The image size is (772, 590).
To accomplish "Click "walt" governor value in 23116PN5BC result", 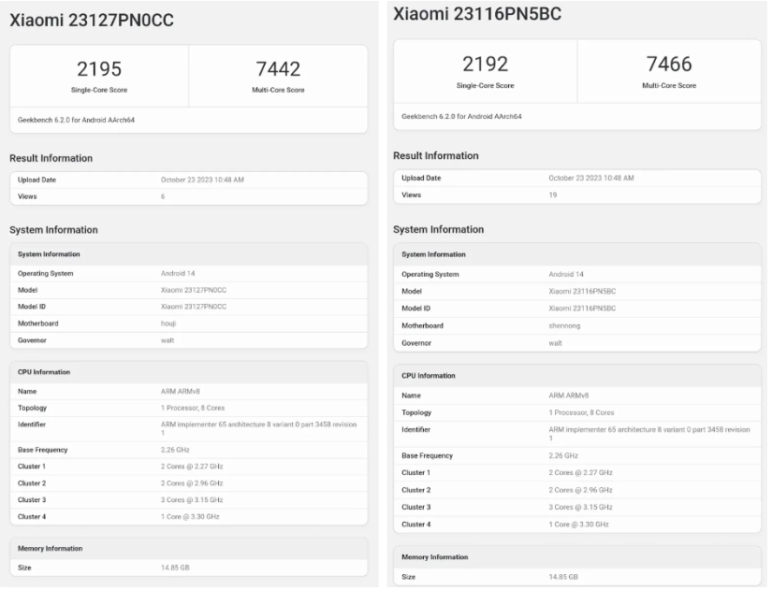I will pyautogui.click(x=555, y=343).
